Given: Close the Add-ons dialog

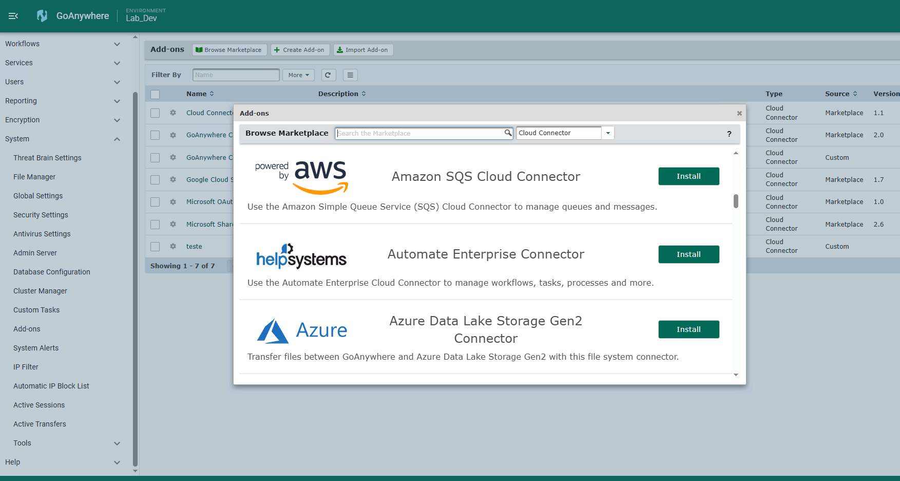Looking at the screenshot, I should click(739, 113).
